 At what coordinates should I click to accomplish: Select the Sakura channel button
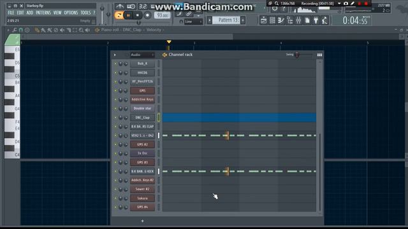coord(142,198)
